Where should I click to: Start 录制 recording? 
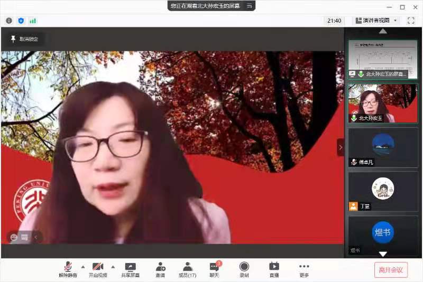(x=244, y=270)
